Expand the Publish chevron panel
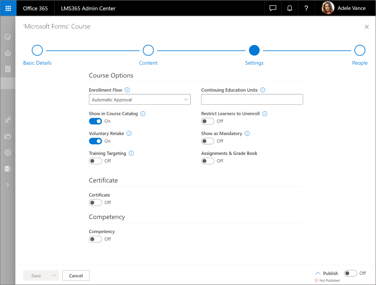The height and width of the screenshot is (285, 376). [318, 273]
